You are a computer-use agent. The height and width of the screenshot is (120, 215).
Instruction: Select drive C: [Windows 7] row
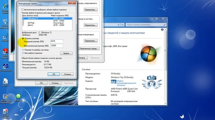click(47, 19)
